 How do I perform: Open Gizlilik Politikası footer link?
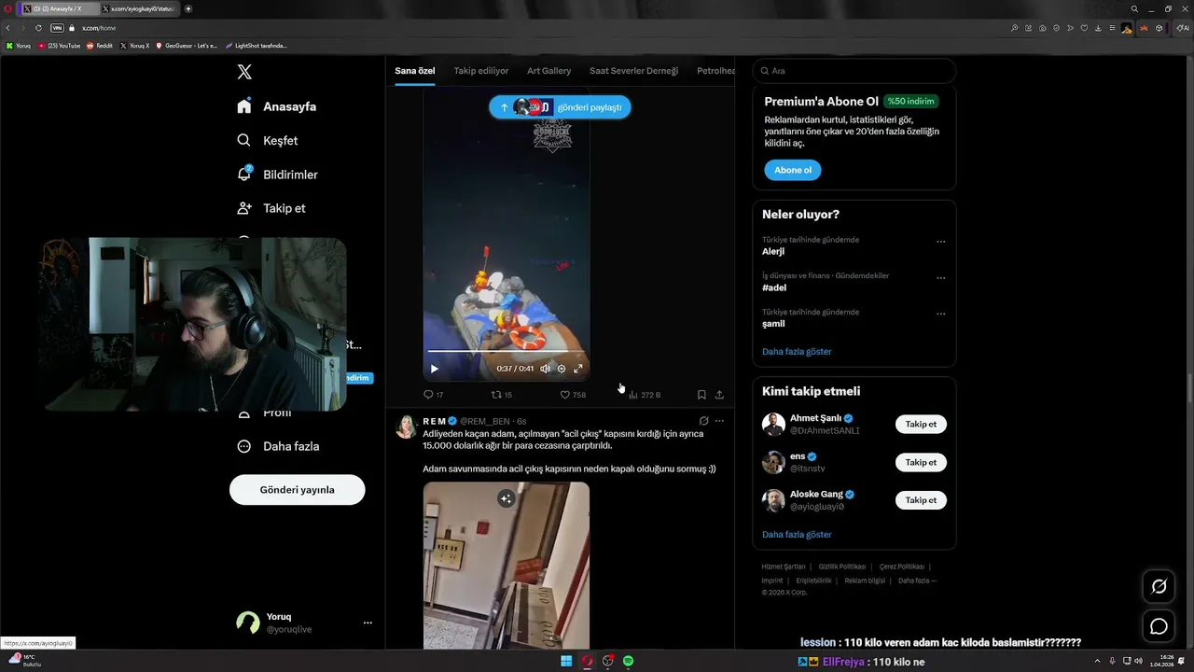pyautogui.click(x=842, y=567)
